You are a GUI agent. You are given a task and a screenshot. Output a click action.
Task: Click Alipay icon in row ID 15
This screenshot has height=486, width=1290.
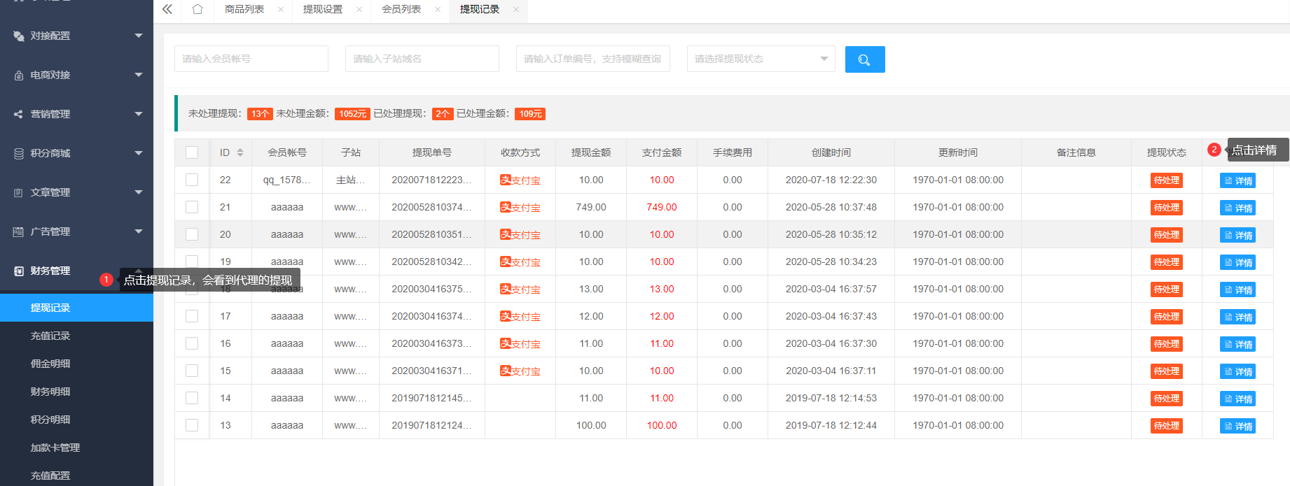tap(505, 371)
